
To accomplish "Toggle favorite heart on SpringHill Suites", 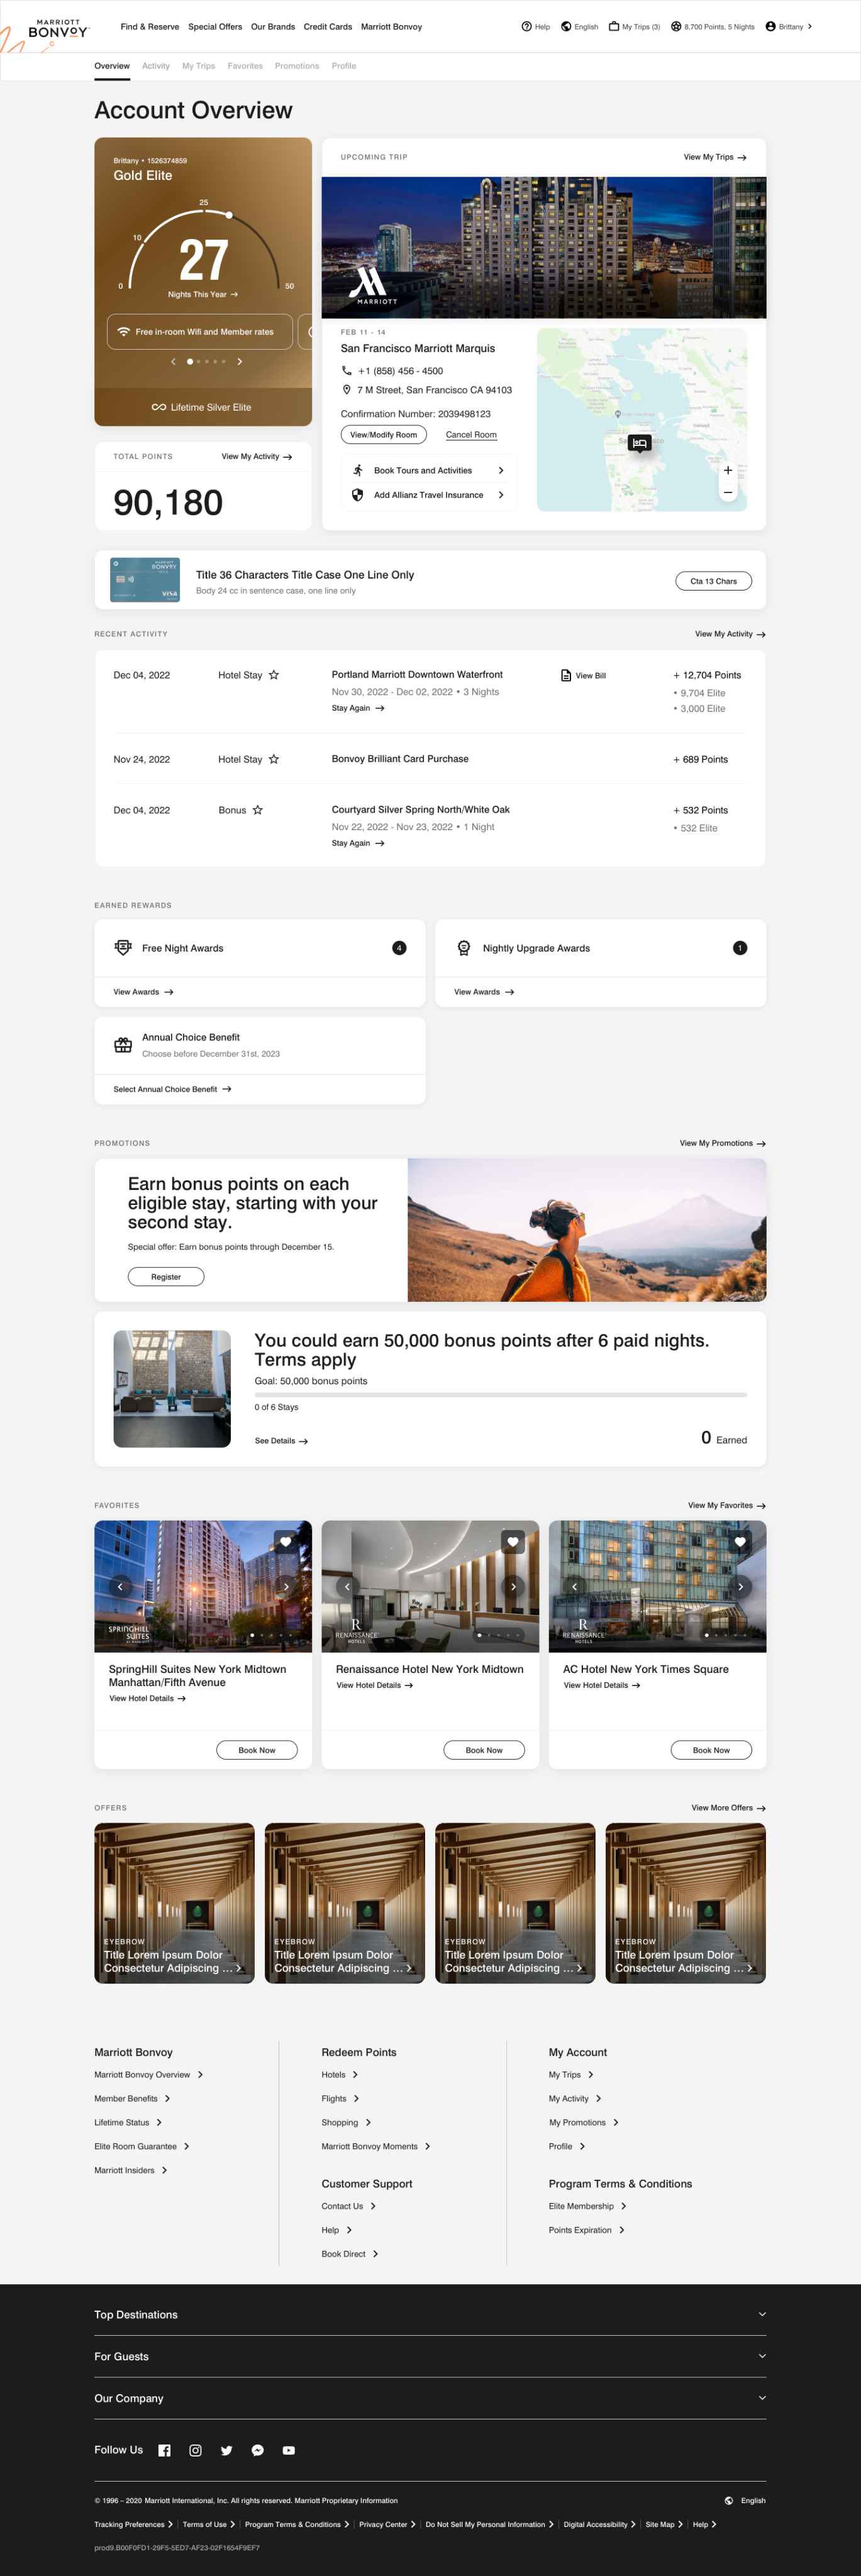I will click(x=286, y=1542).
